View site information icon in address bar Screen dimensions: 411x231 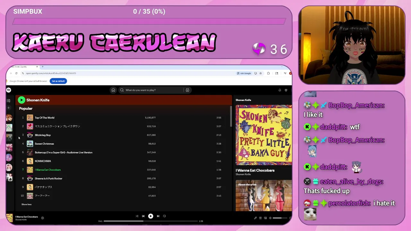23,73
